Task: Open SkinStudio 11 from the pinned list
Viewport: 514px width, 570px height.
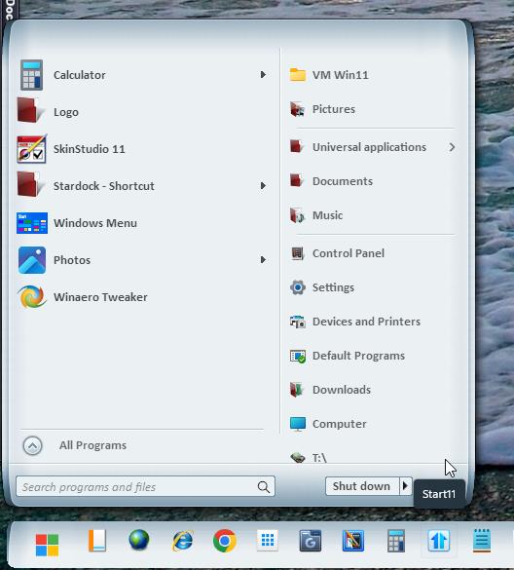Action: tap(142, 149)
